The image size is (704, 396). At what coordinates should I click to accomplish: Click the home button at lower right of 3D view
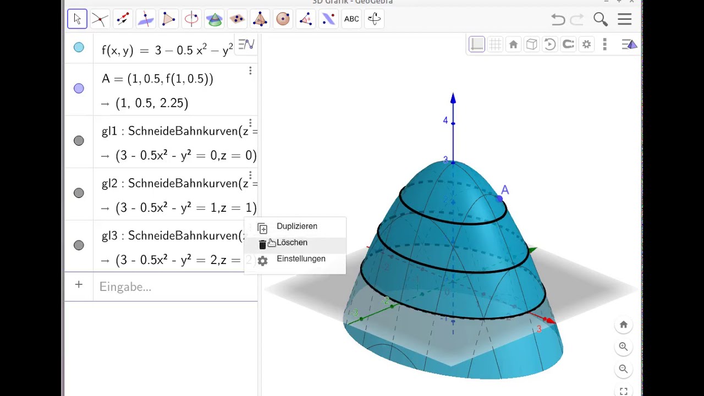[x=624, y=325]
